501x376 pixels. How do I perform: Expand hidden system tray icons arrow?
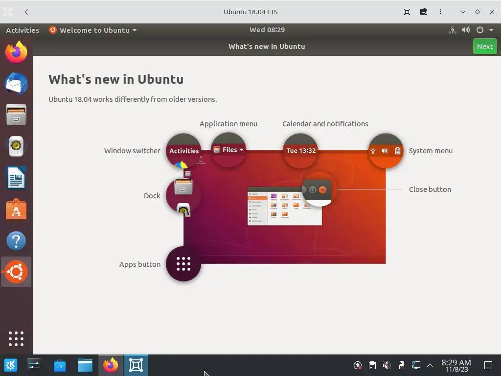point(430,365)
